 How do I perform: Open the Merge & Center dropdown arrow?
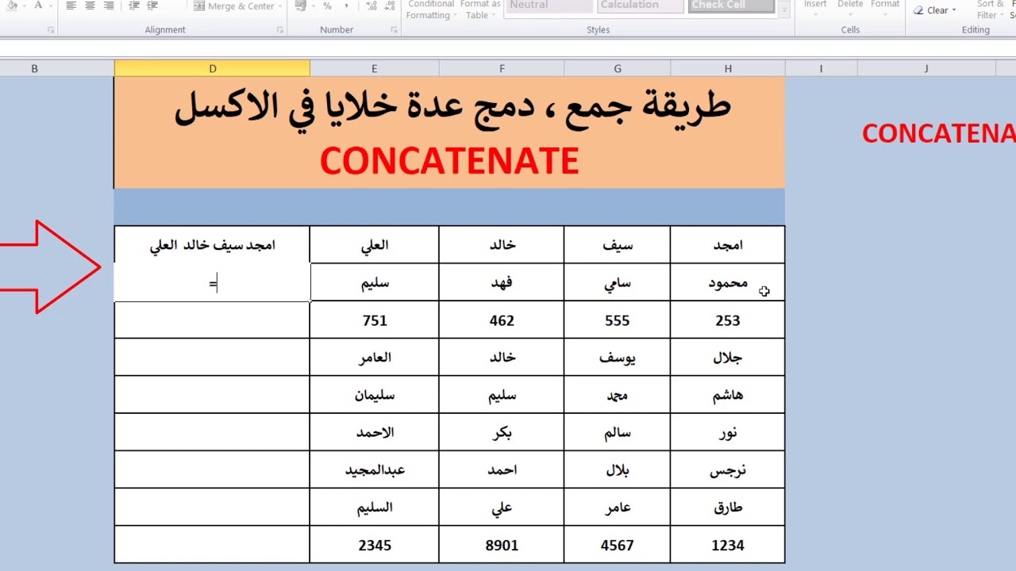click(x=282, y=6)
